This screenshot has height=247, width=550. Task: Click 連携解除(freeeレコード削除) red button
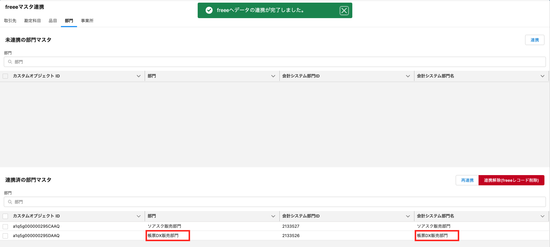(x=511, y=180)
